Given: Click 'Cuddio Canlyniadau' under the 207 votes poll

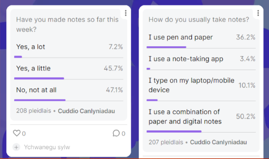Looking at the screenshot, I should tap(219, 142).
